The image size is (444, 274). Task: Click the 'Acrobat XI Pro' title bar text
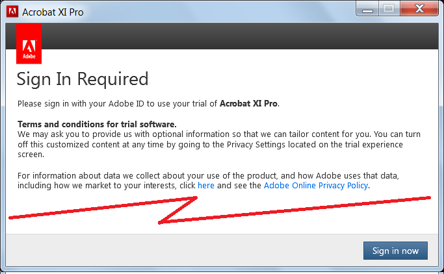[53, 12]
